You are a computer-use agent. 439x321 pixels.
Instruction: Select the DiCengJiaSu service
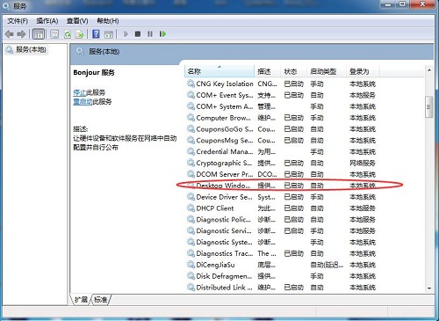(x=281, y=265)
